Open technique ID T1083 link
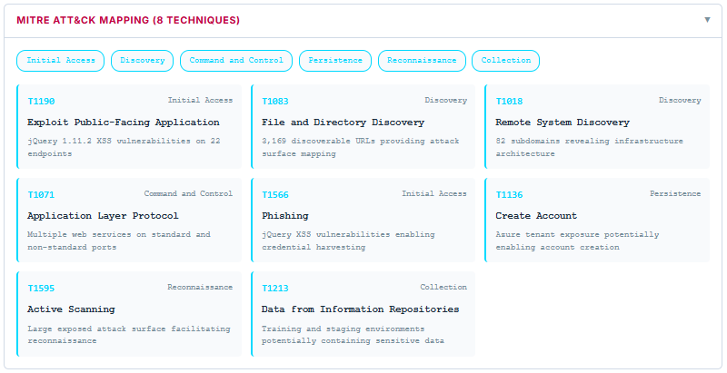The image size is (727, 373). click(275, 102)
